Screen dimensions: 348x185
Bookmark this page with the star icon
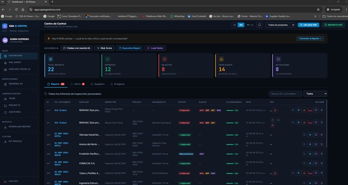click(x=318, y=9)
